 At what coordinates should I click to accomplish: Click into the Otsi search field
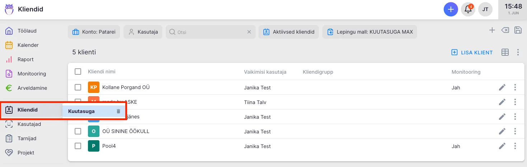210,32
